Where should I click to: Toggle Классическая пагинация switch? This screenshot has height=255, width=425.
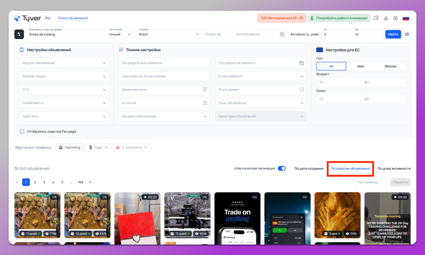coord(282,168)
